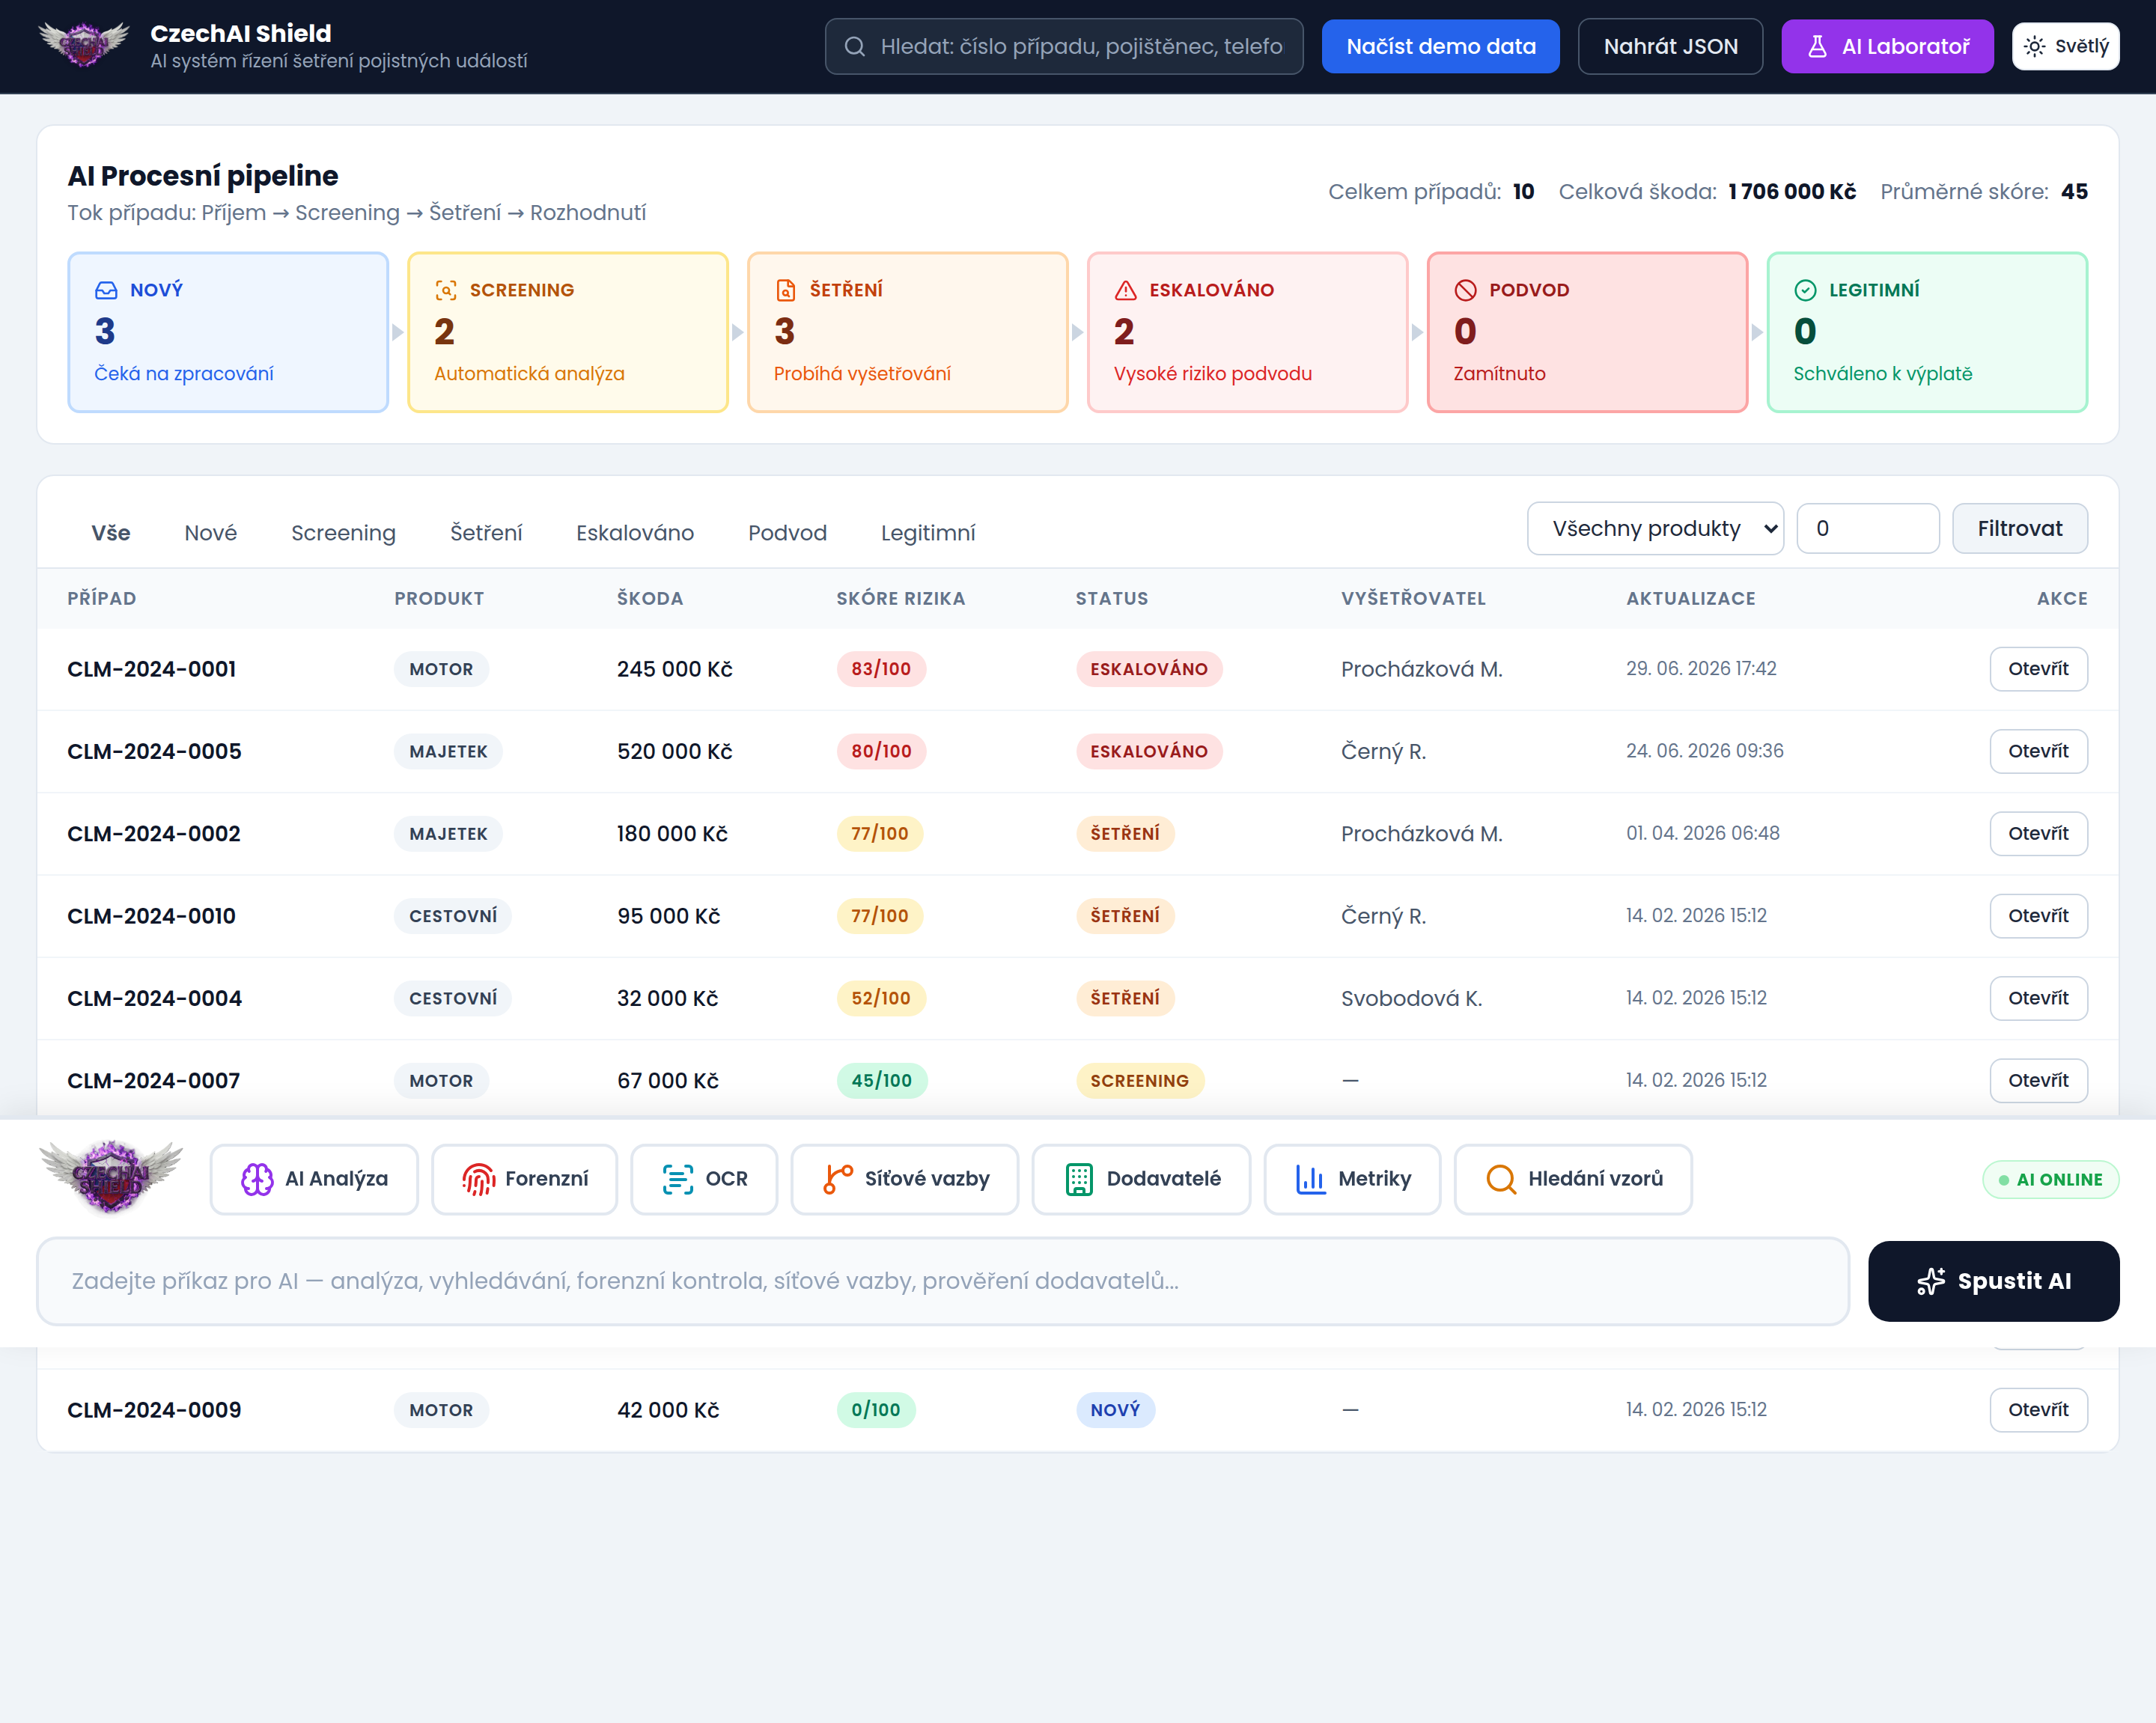Launch the OCR scan tool
This screenshot has height=1723, width=2156.
(x=704, y=1179)
